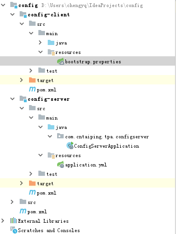Expand the External Libraries node

(x=3, y=221)
